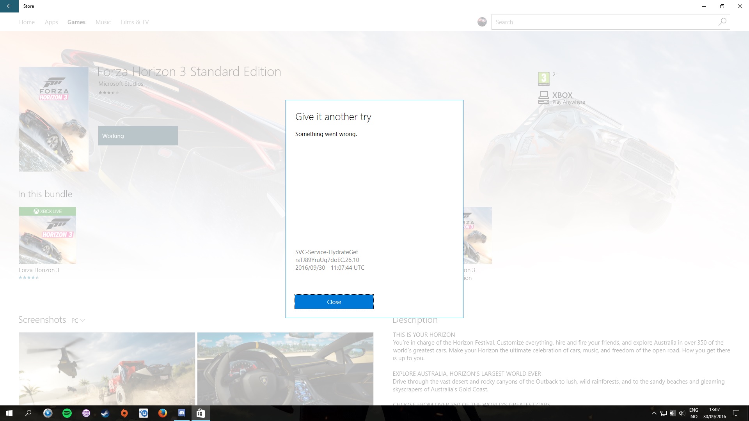Image resolution: width=749 pixels, height=421 pixels.
Task: Open taskbar search magnifier
Action: (28, 413)
